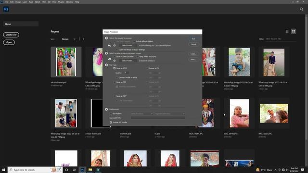
Task: Open the Edit menu
Action: pyautogui.click(x=12, y=2)
